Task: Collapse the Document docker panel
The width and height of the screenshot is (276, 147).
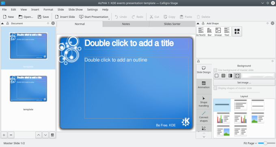Action: 2,23
